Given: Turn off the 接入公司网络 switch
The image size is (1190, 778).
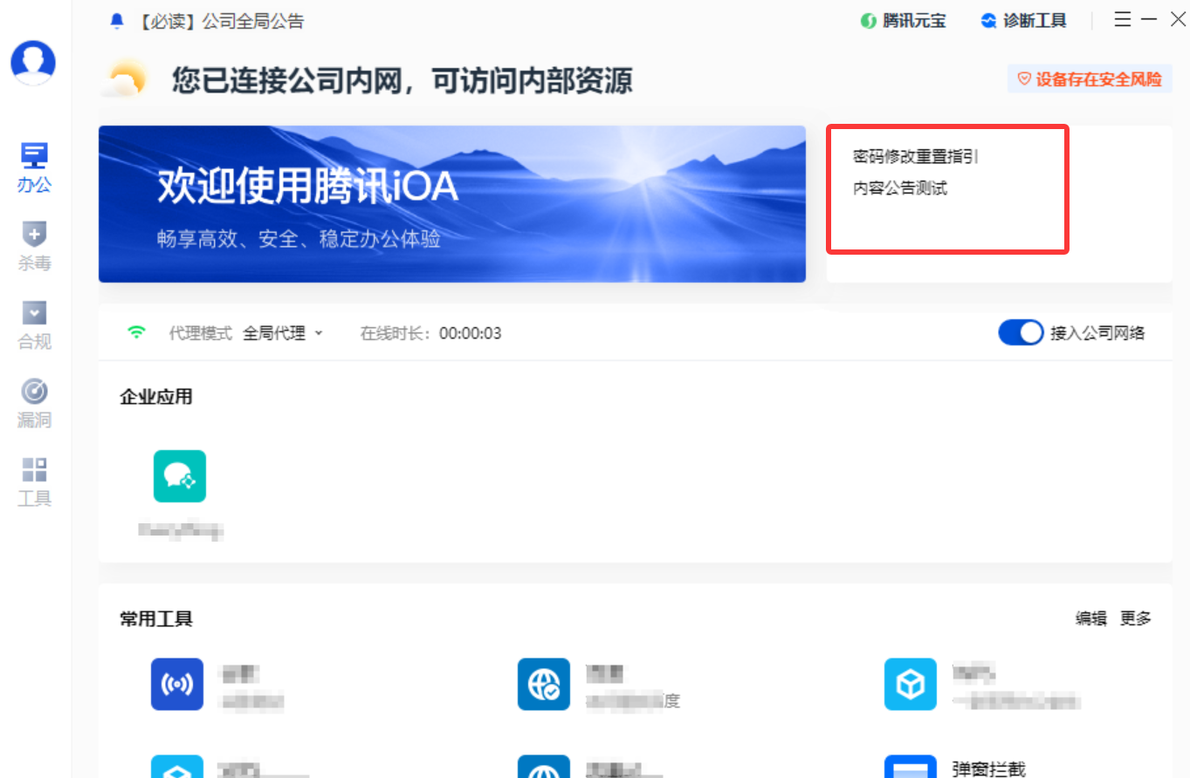Looking at the screenshot, I should (x=1021, y=332).
